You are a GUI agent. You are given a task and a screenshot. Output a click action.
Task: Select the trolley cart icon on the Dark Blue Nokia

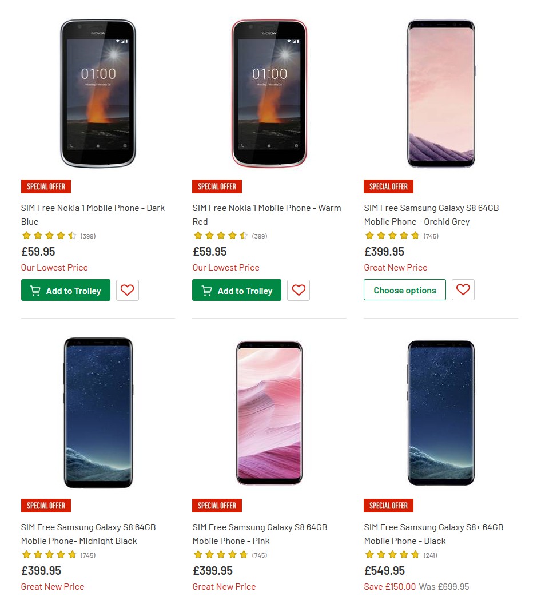(x=35, y=291)
